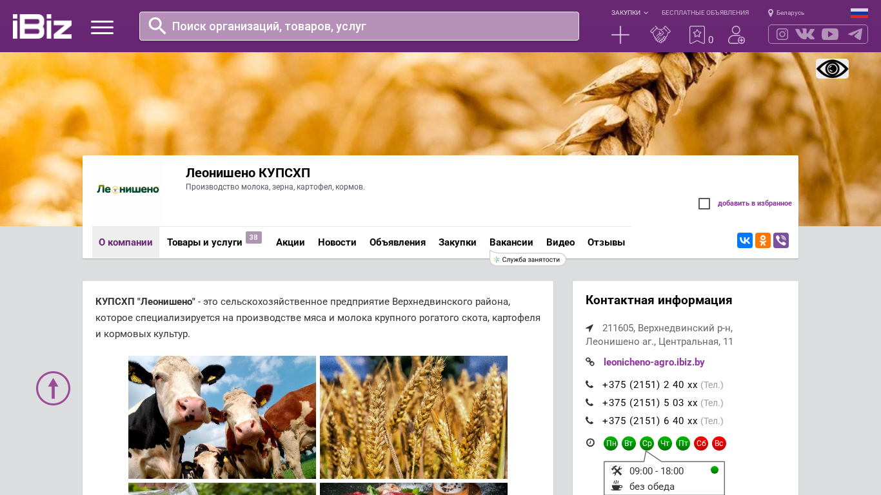Image resolution: width=881 pixels, height=495 pixels.
Task: Open the Отзывы tab
Action: pyautogui.click(x=606, y=242)
